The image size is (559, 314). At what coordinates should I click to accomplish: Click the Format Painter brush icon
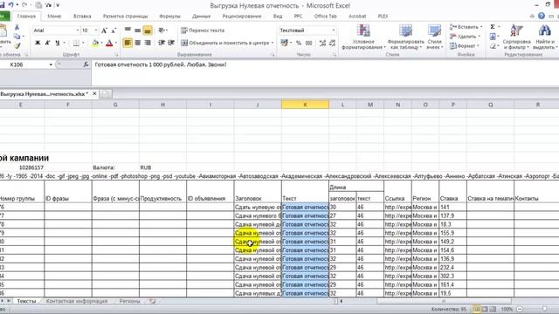click(17, 45)
